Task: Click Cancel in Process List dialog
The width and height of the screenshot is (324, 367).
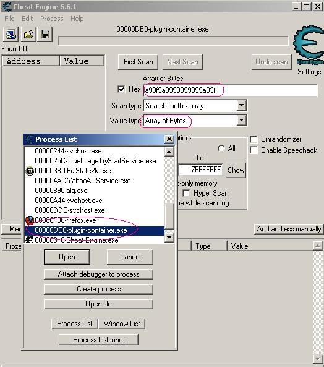Action: pos(130,257)
